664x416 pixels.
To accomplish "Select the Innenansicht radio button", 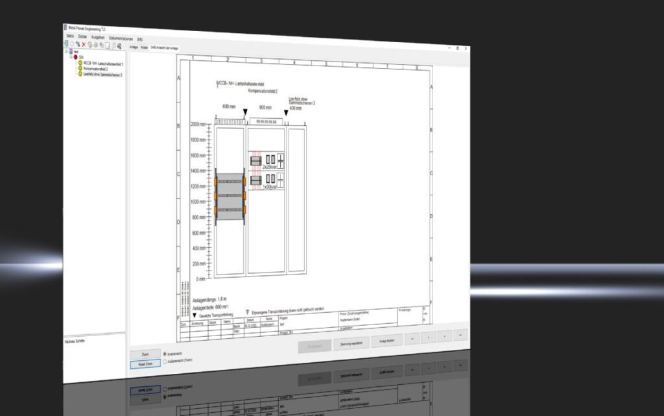I will pyautogui.click(x=165, y=353).
